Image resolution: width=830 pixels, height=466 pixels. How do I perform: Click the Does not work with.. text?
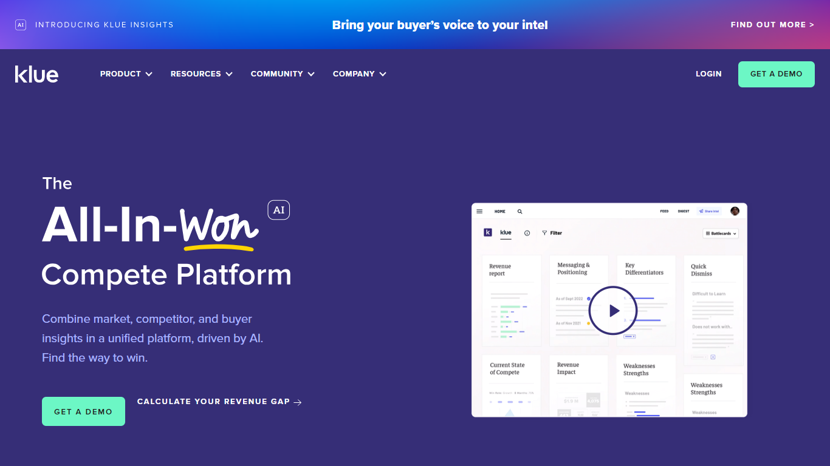coord(712,326)
